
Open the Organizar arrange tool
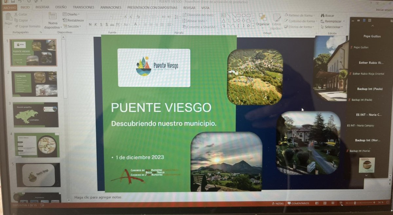(262, 19)
